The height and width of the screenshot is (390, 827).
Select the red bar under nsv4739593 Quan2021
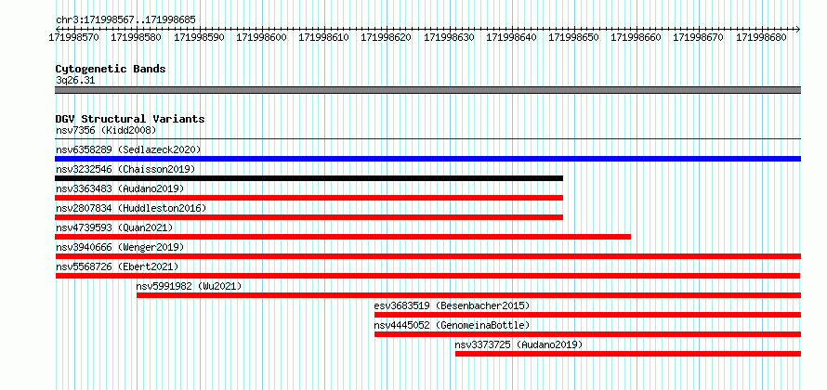pyautogui.click(x=343, y=237)
